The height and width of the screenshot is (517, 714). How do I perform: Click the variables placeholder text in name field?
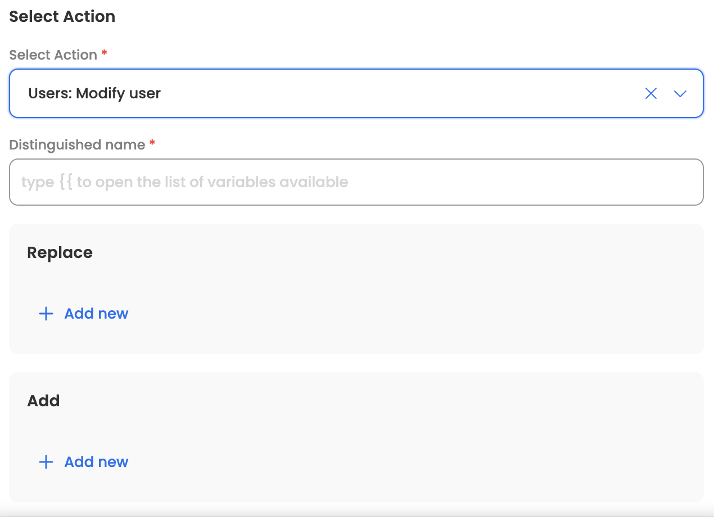coord(184,182)
